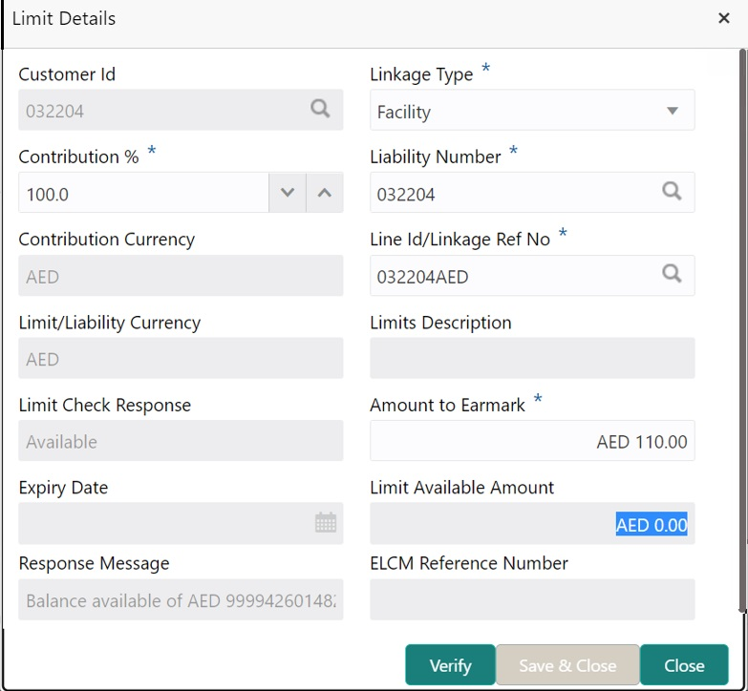This screenshot has height=691, width=748.
Task: Click the Linkage Type label
Action: [x=421, y=74]
